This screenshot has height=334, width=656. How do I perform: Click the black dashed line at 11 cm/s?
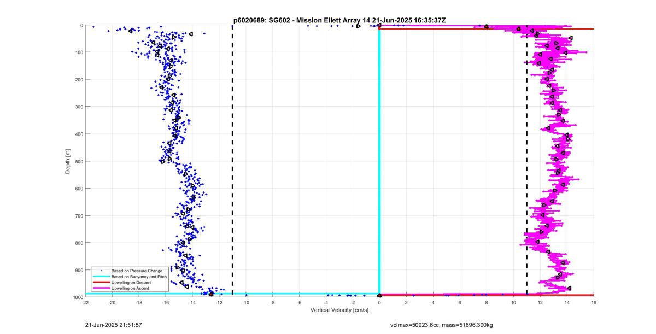526,161
